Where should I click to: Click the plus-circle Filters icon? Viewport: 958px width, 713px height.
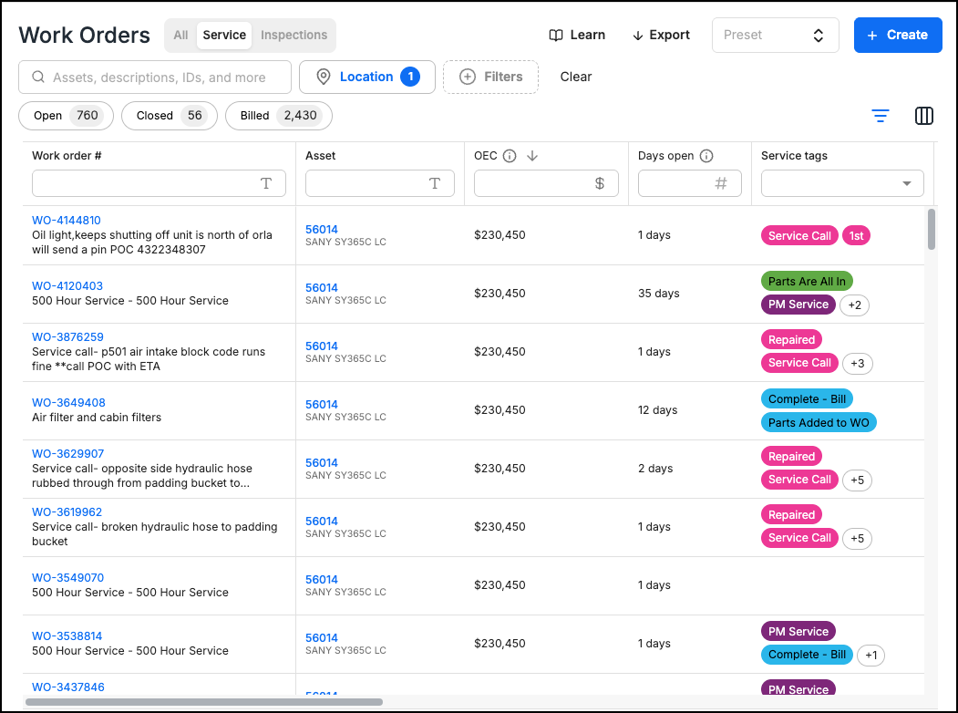[468, 77]
